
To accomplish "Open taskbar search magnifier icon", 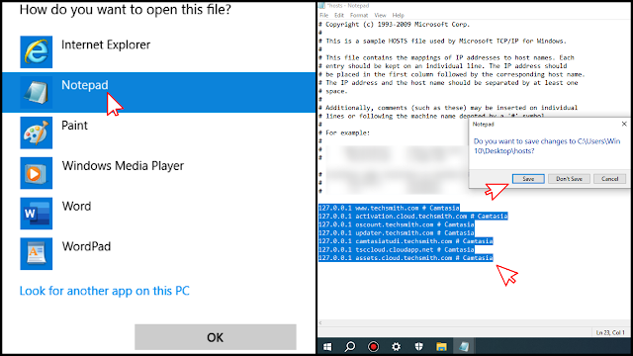I will click(350, 347).
